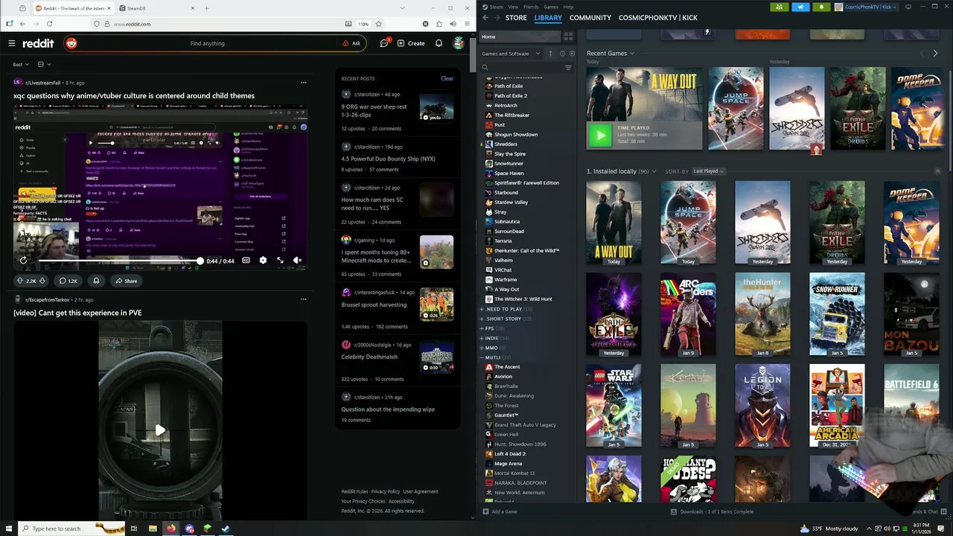Screen dimensions: 953x536
Task: Open the Friends menu in Steam
Action: pyautogui.click(x=531, y=7)
